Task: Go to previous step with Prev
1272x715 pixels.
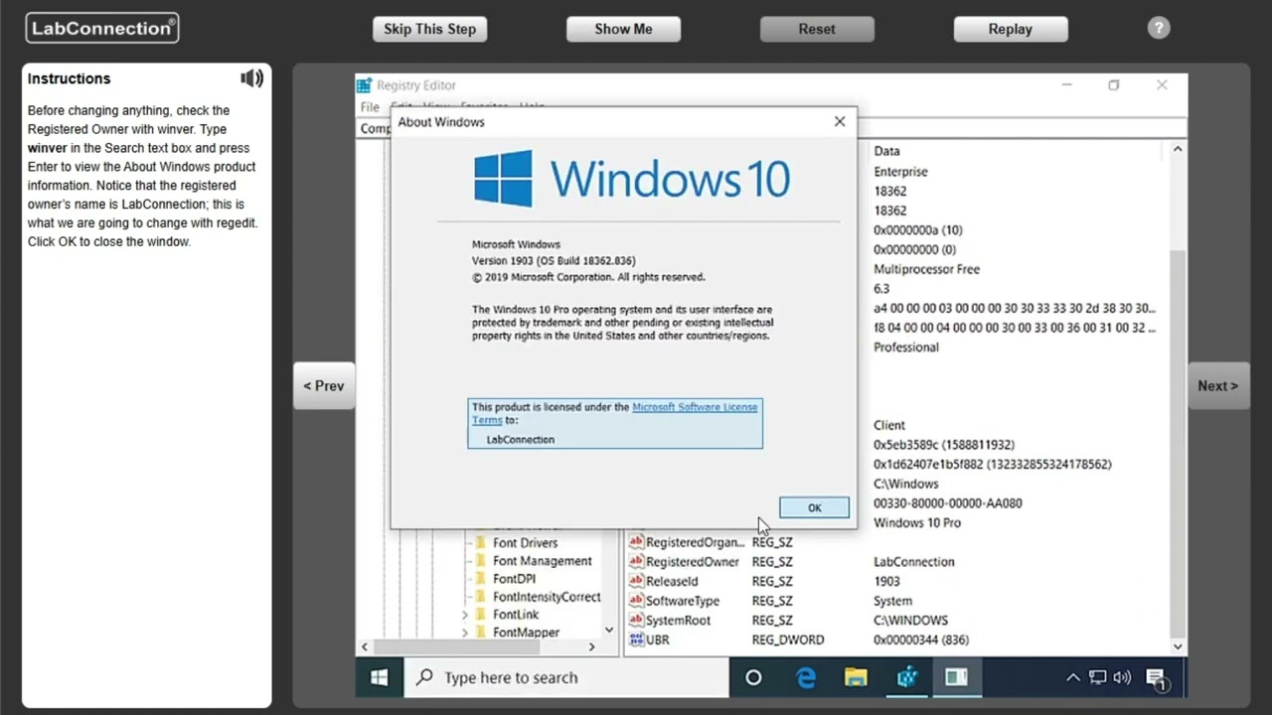Action: (x=324, y=385)
